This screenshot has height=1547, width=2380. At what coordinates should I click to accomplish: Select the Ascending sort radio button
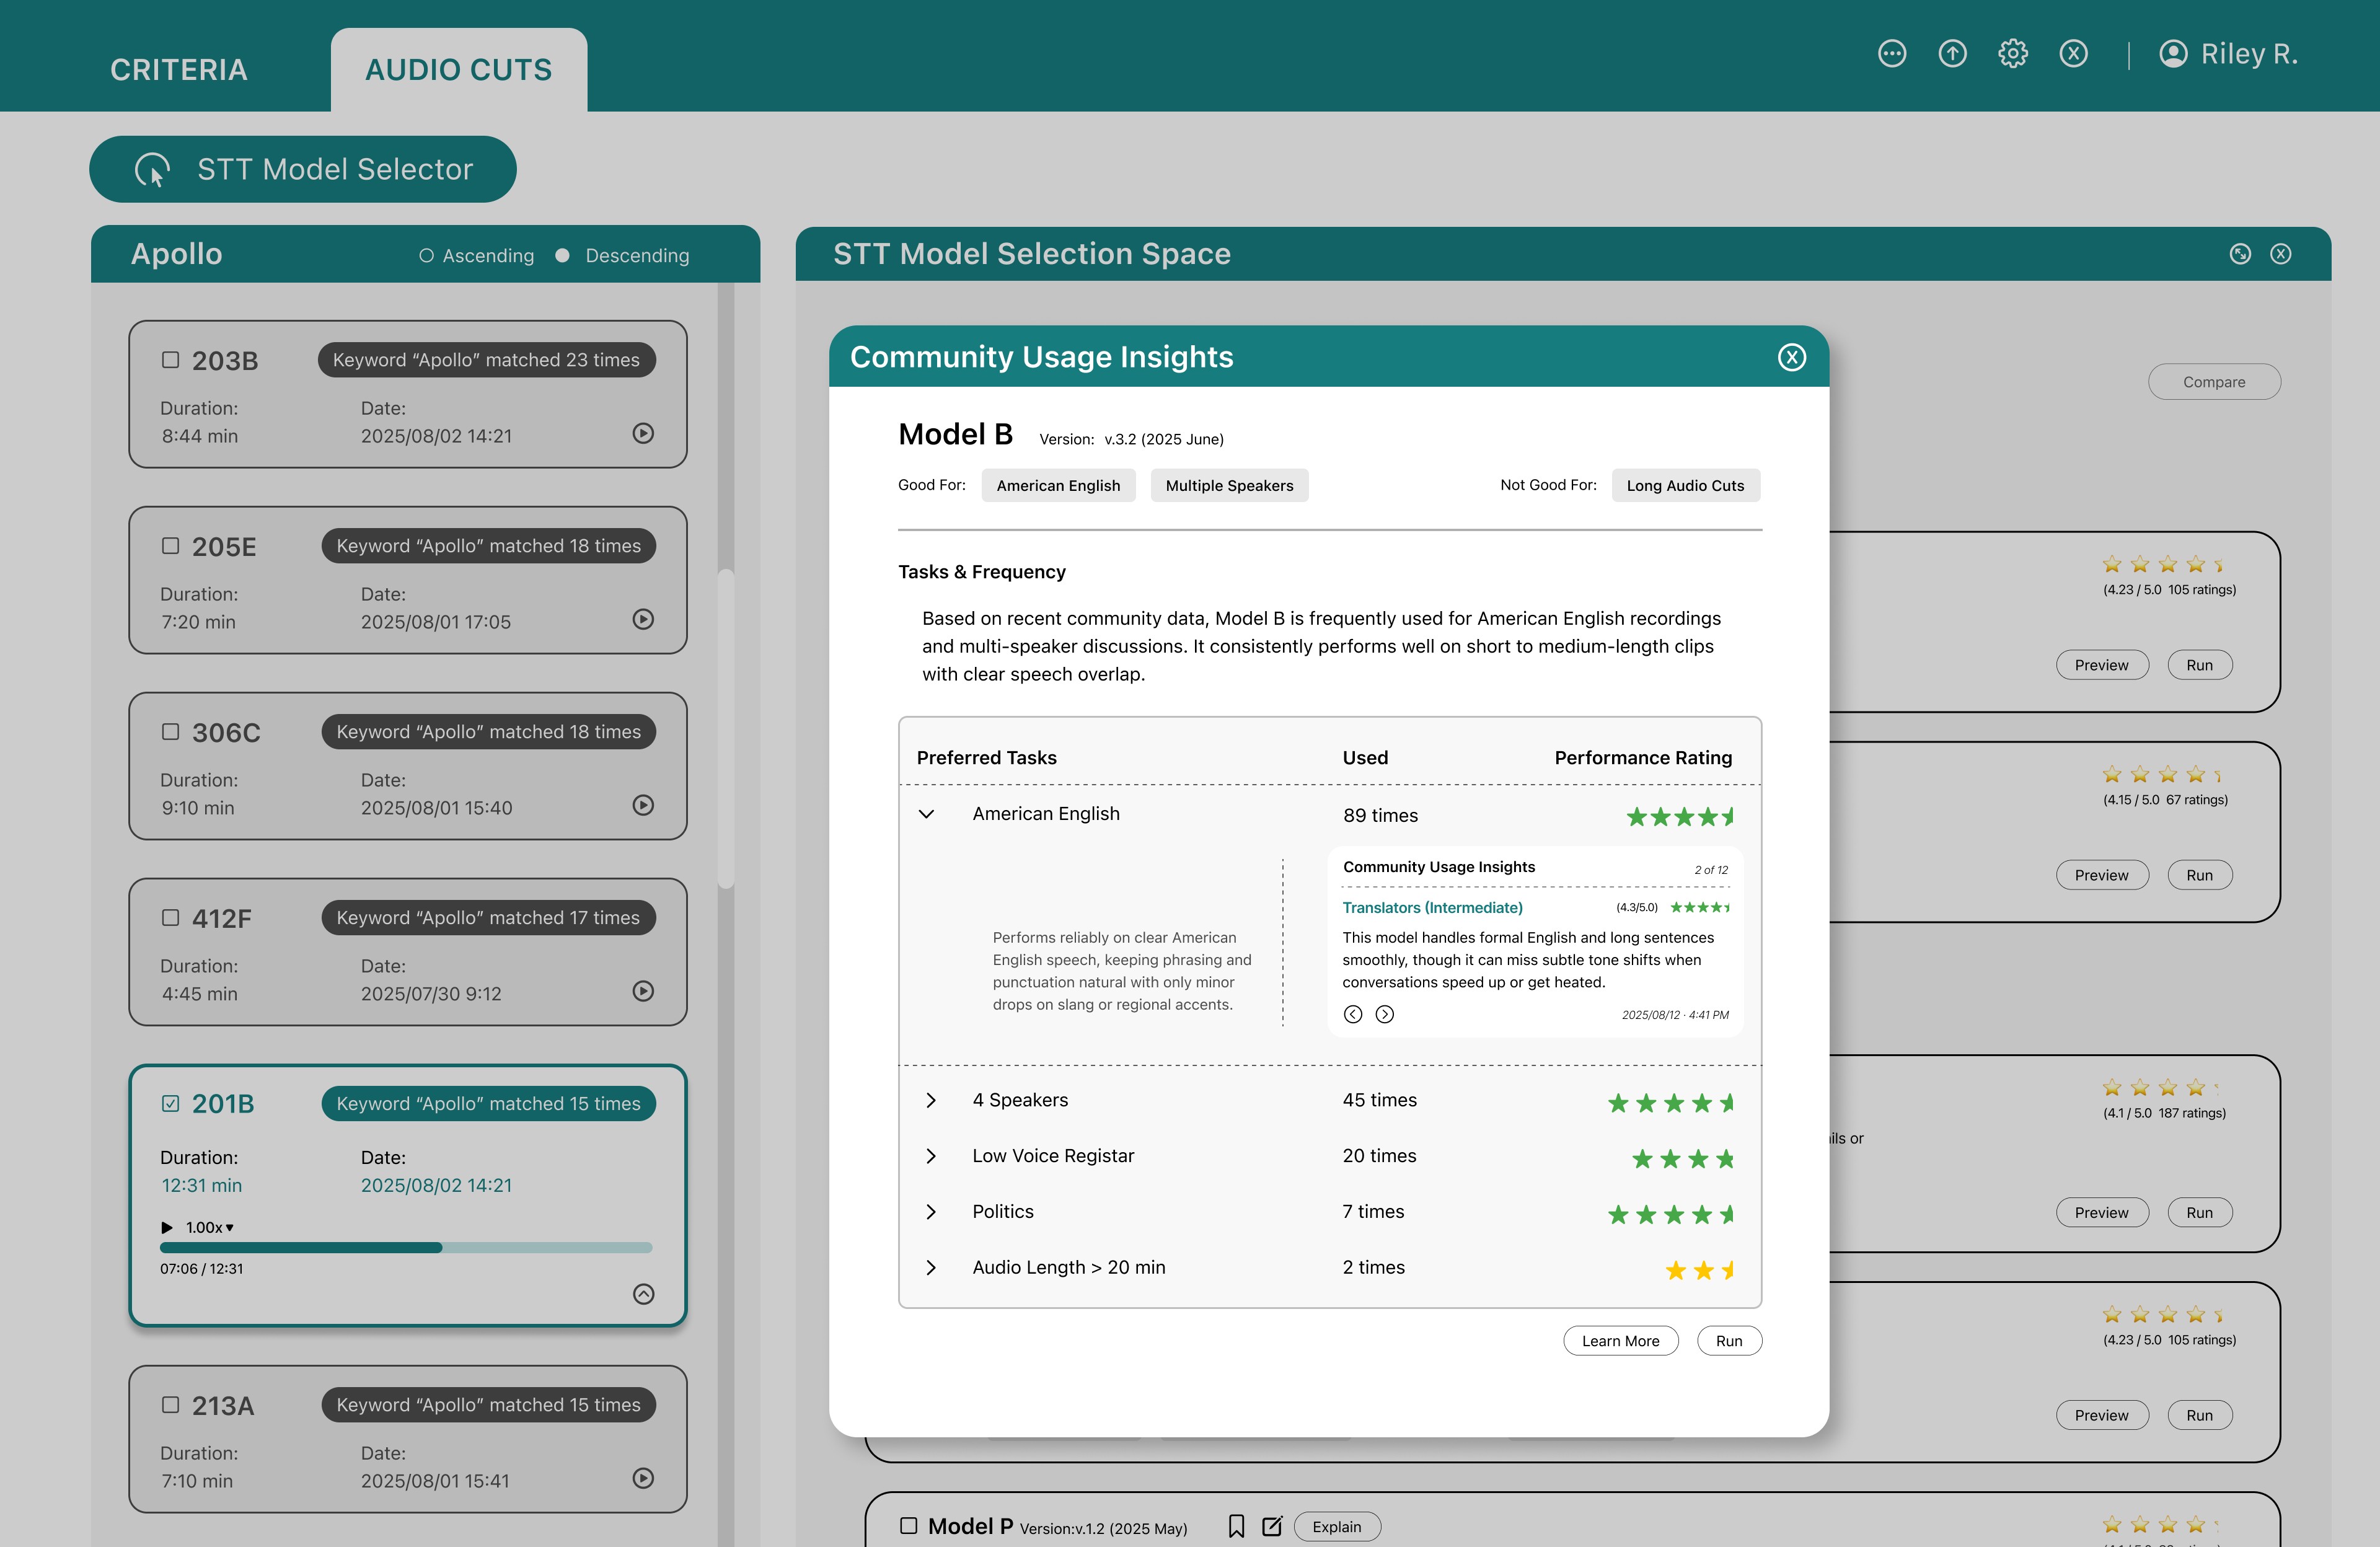426,256
